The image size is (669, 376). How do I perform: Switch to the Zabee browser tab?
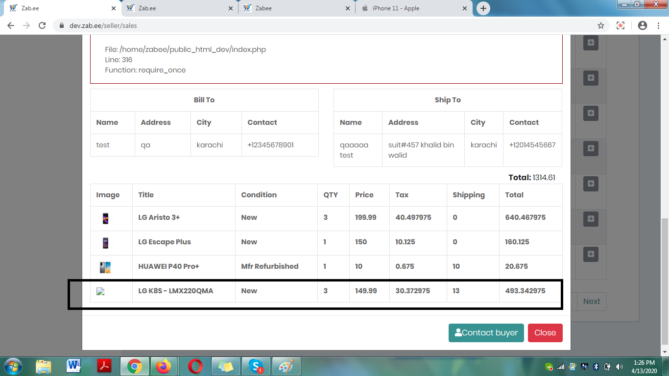[296, 8]
